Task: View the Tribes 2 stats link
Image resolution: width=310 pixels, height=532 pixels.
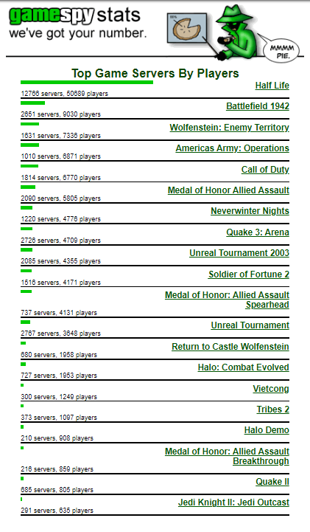Action: point(272,410)
